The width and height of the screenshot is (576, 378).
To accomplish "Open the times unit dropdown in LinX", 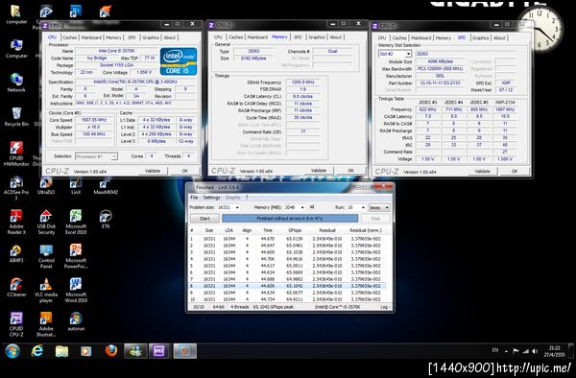I will point(379,208).
